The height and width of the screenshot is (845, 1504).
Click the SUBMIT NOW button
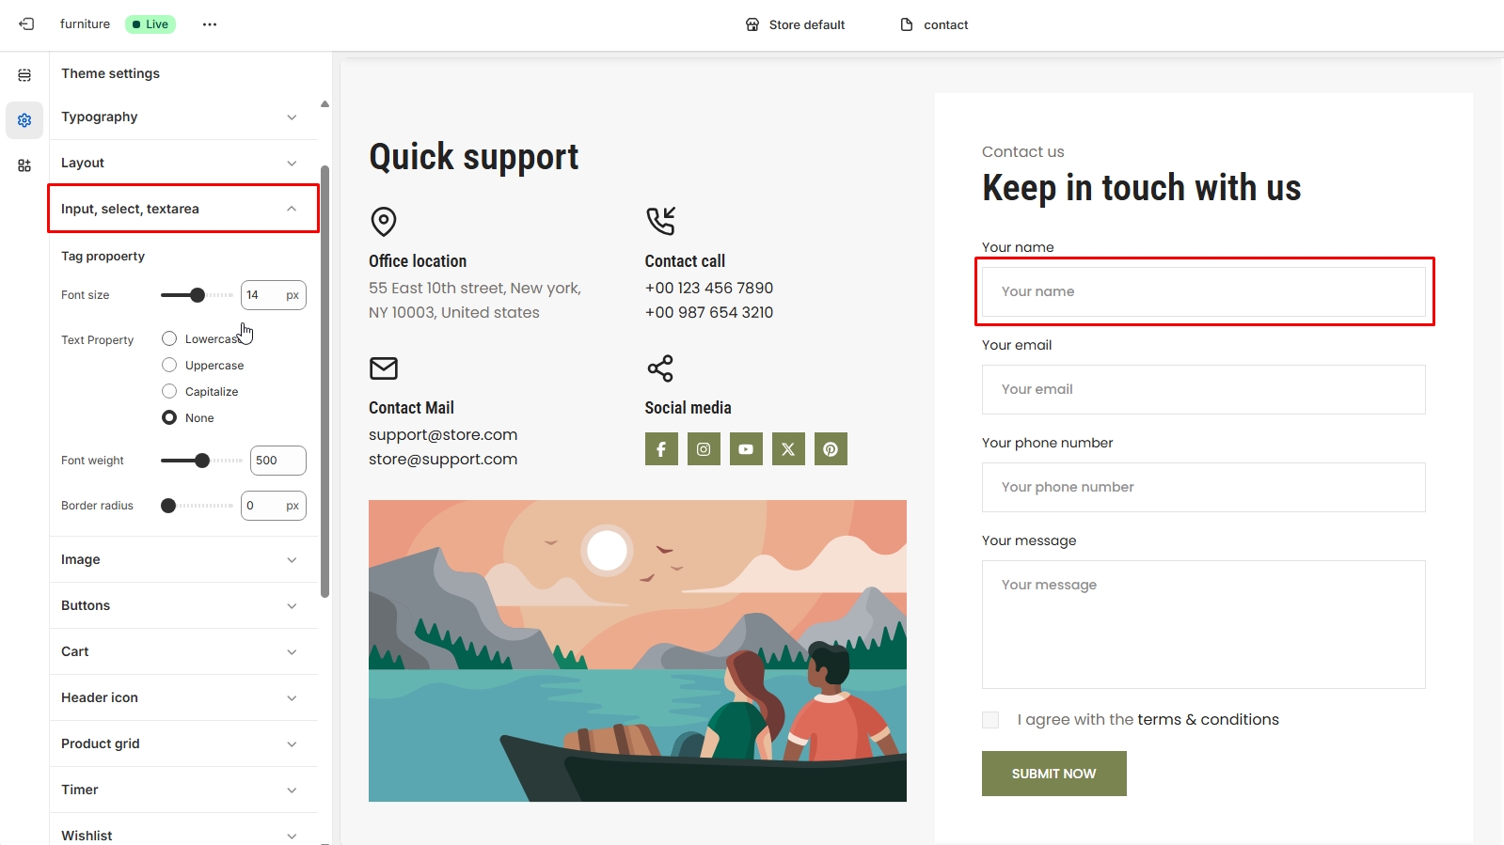click(x=1053, y=774)
